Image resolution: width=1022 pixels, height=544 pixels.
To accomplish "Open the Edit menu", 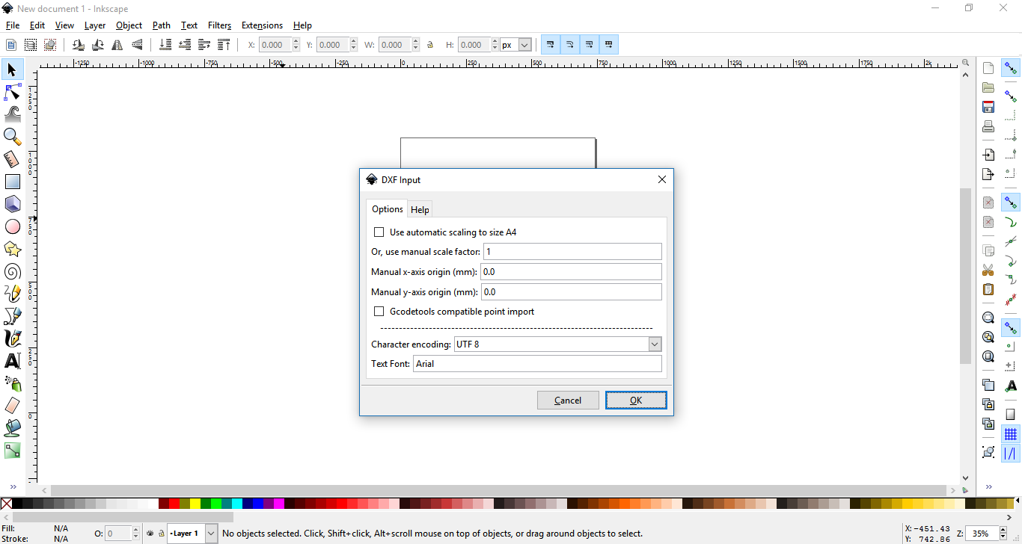I will pyautogui.click(x=37, y=25).
